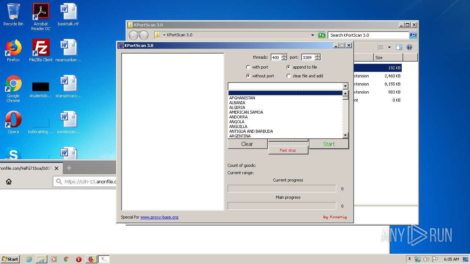Focus the Search KPortScan 3.0 field
The image size is (470, 264).
coord(368,35)
